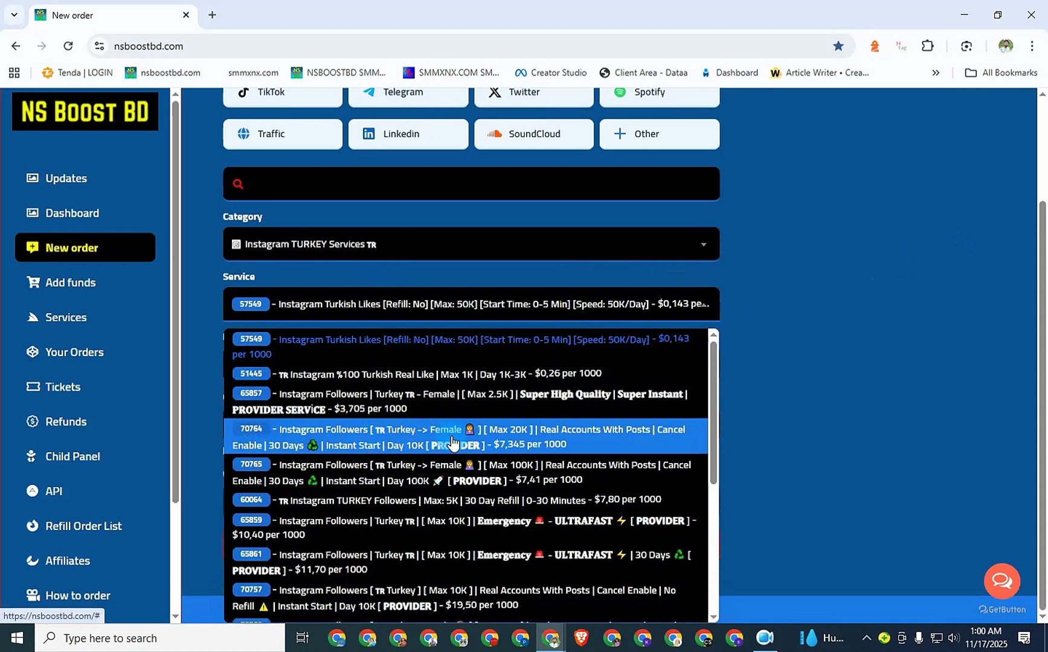Show more bookmarks chevron
This screenshot has width=1048, height=652.
pos(936,73)
